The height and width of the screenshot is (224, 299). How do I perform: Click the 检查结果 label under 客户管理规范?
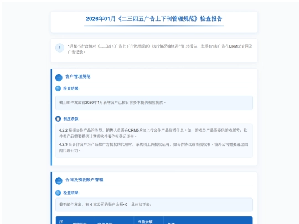click(x=71, y=88)
